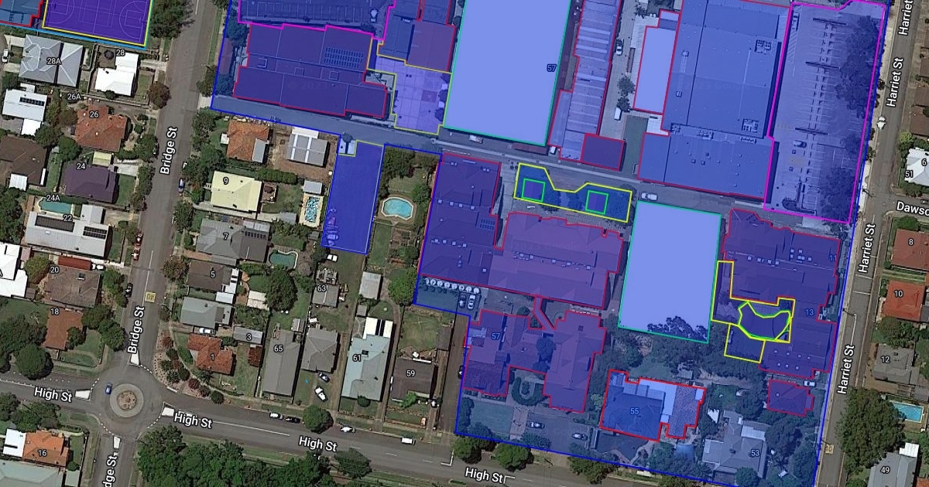
Task: Select the blue car at the roundabout
Action: click(x=108, y=389)
